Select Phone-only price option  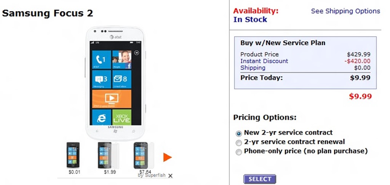coord(239,152)
